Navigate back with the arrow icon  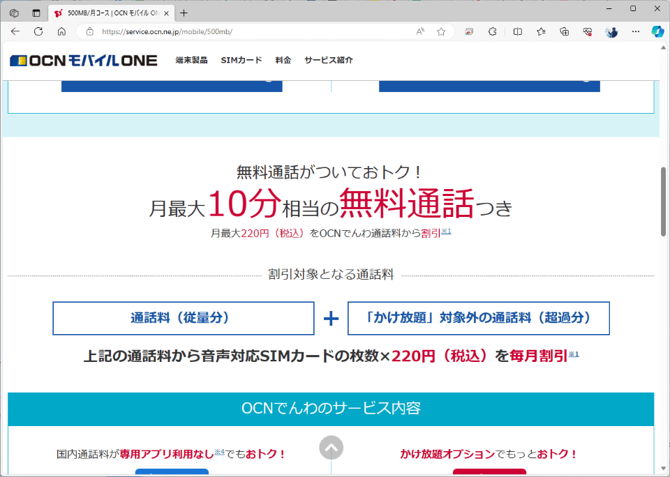pos(15,31)
